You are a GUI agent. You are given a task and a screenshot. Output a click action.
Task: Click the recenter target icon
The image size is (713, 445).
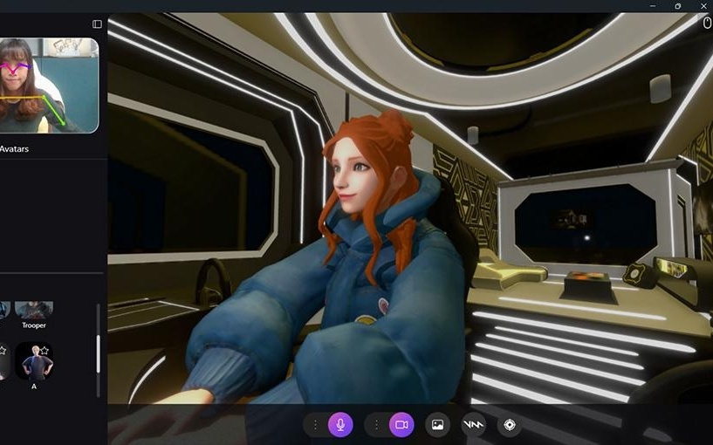coord(510,425)
